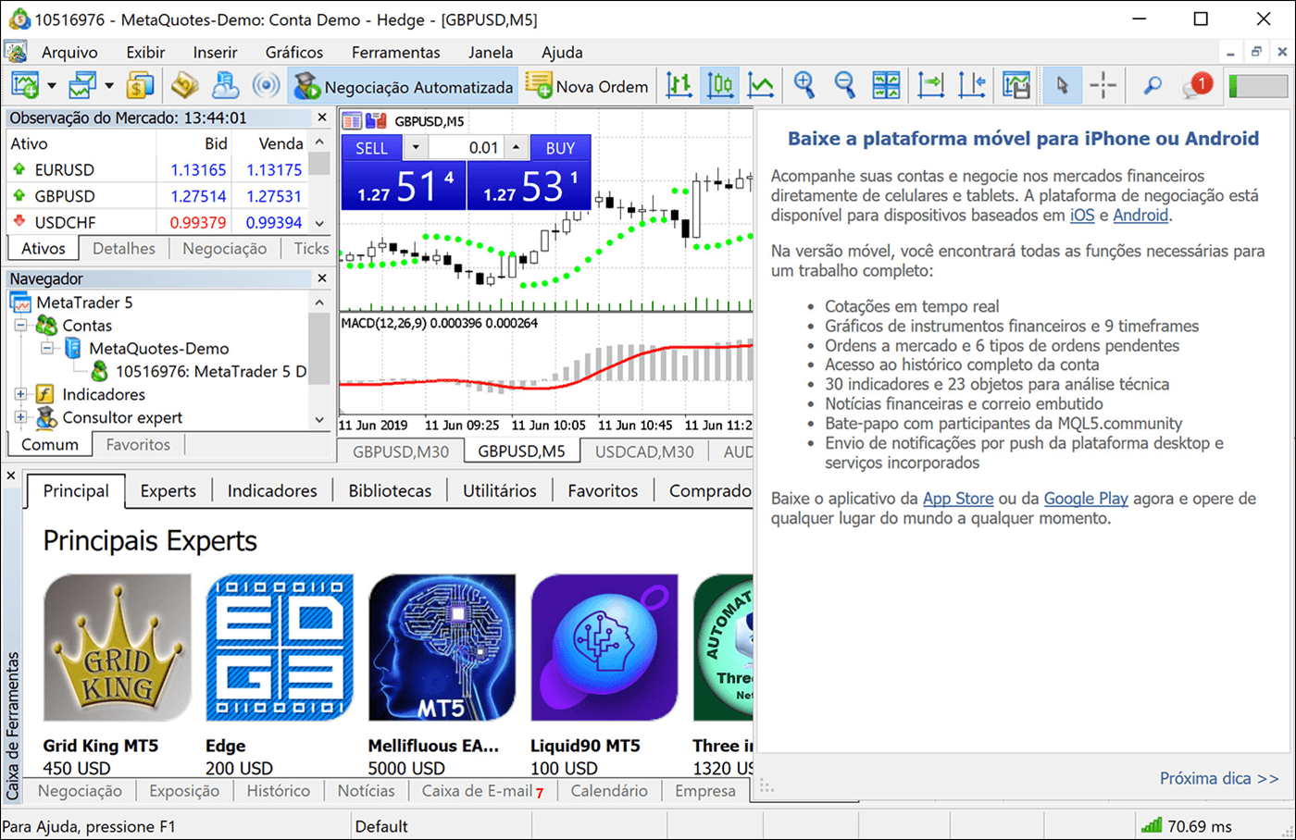1296x840 pixels.
Task: Switch chart to line display mode
Action: (760, 85)
